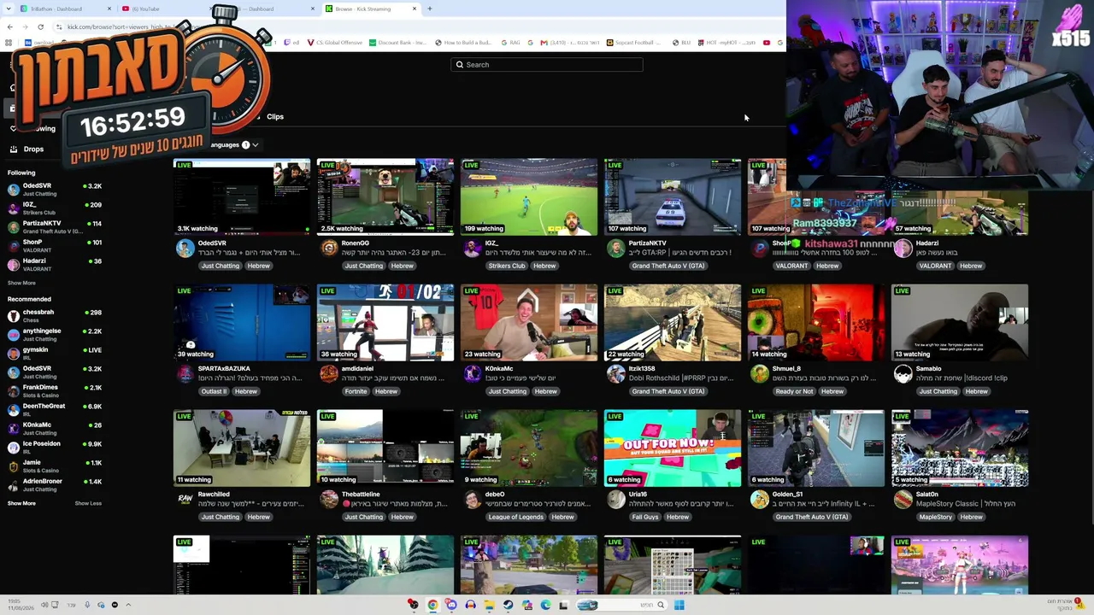
Task: Open the Sopcast Football bookmark
Action: click(634, 43)
